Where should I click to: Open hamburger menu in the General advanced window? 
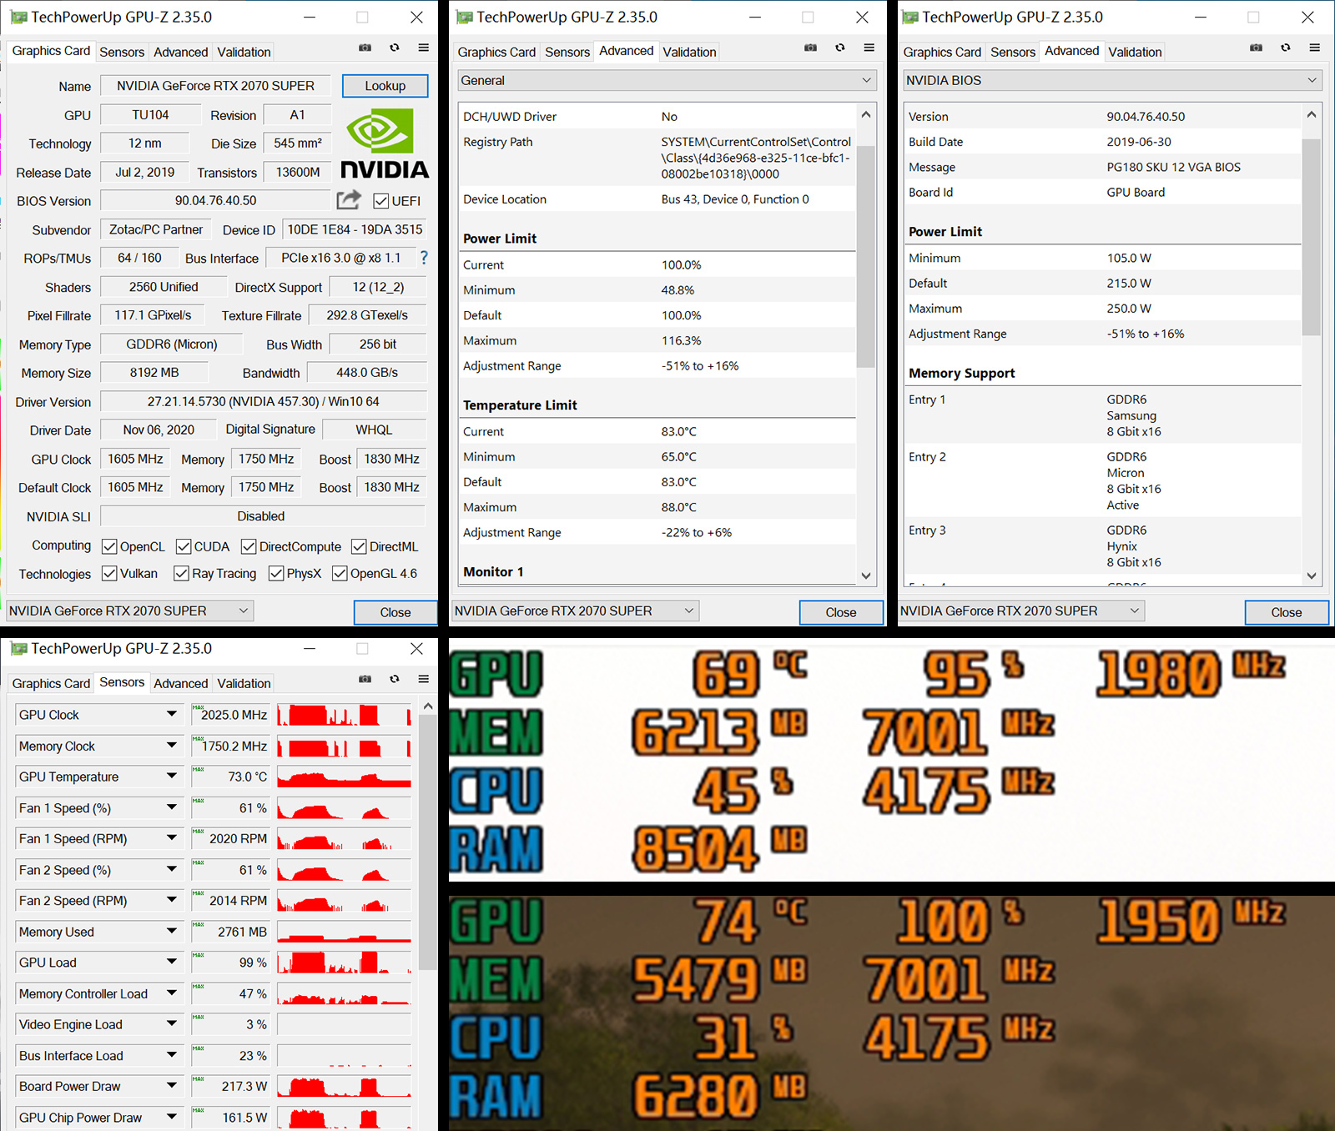point(869,48)
